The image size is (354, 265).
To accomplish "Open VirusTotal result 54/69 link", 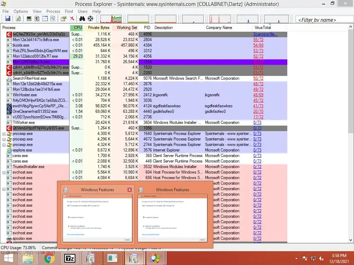I will coord(258,45).
